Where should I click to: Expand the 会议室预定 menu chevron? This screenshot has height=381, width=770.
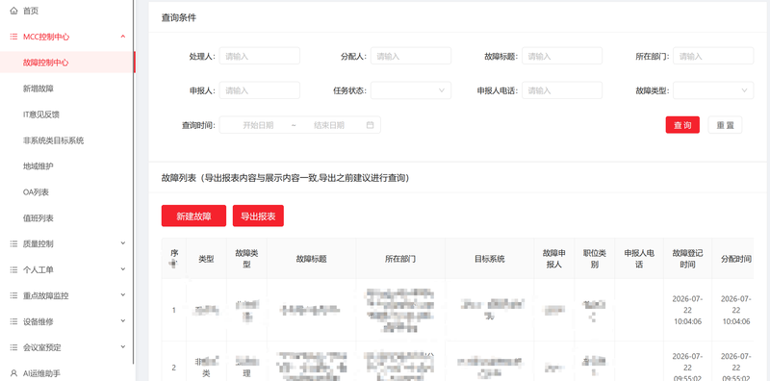point(123,347)
